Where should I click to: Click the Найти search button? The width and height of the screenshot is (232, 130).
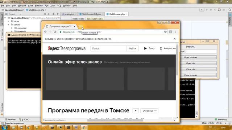click(x=133, y=48)
